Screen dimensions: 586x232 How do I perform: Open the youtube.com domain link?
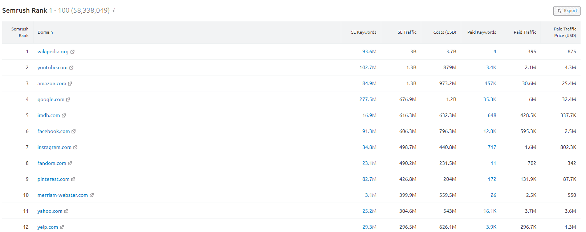click(52, 67)
